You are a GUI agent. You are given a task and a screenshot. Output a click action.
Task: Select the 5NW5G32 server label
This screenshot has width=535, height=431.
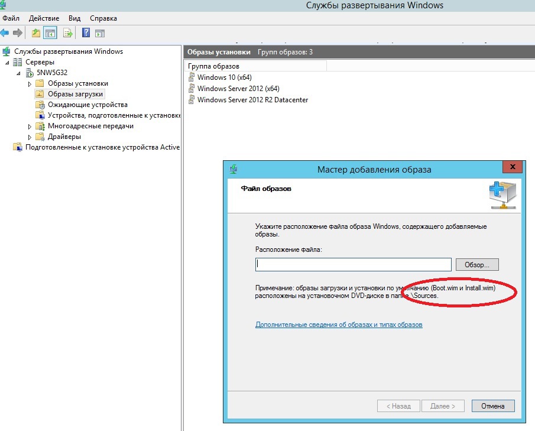pyautogui.click(x=52, y=73)
